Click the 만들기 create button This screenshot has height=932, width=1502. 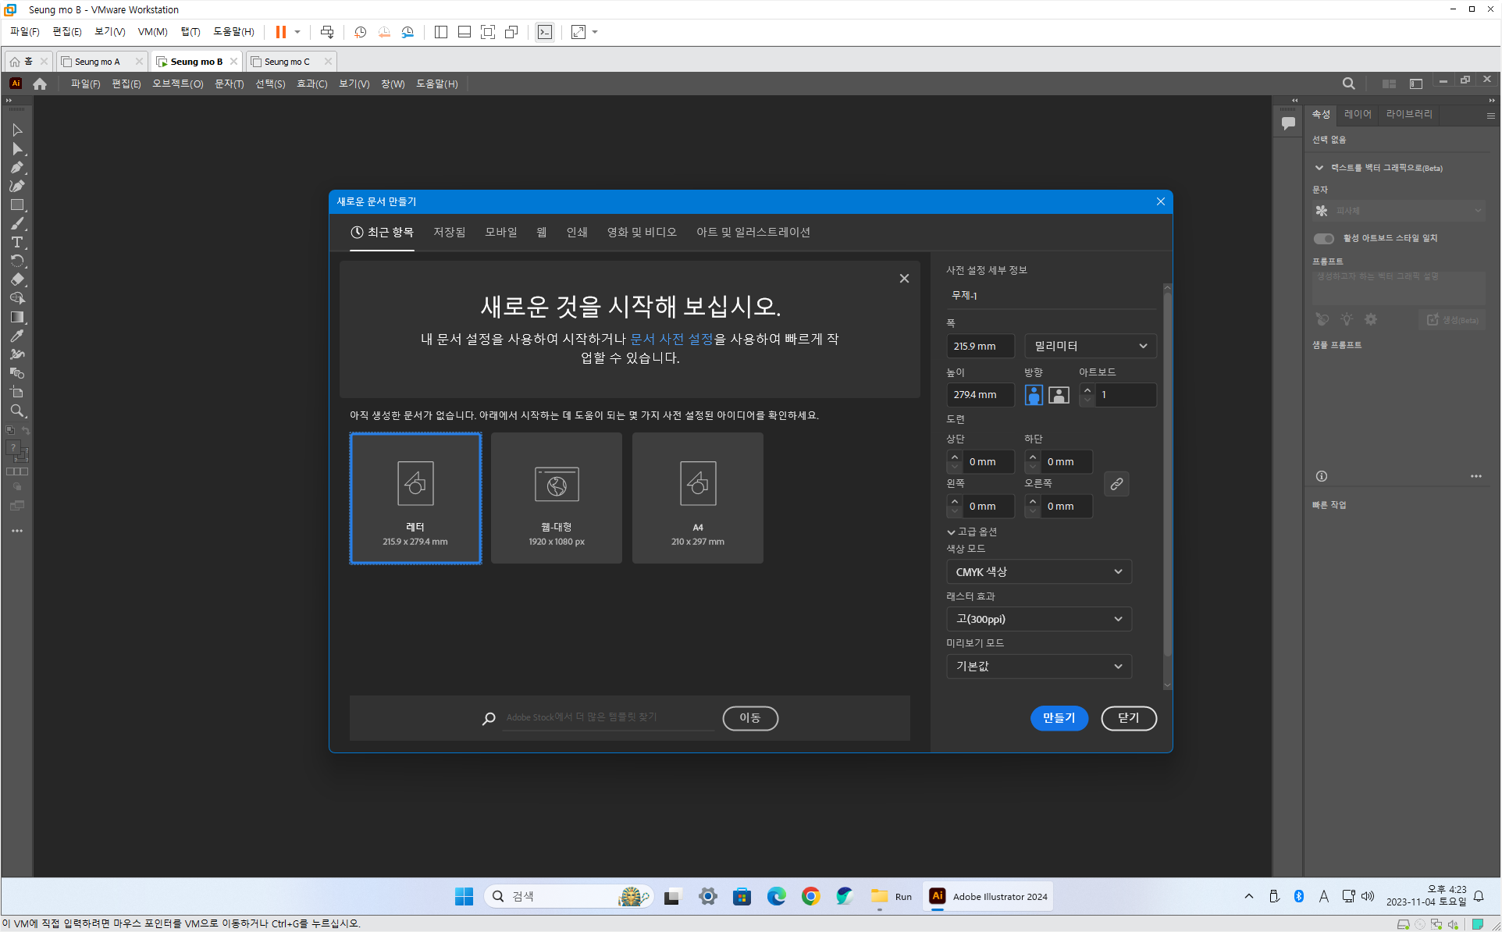tap(1059, 718)
